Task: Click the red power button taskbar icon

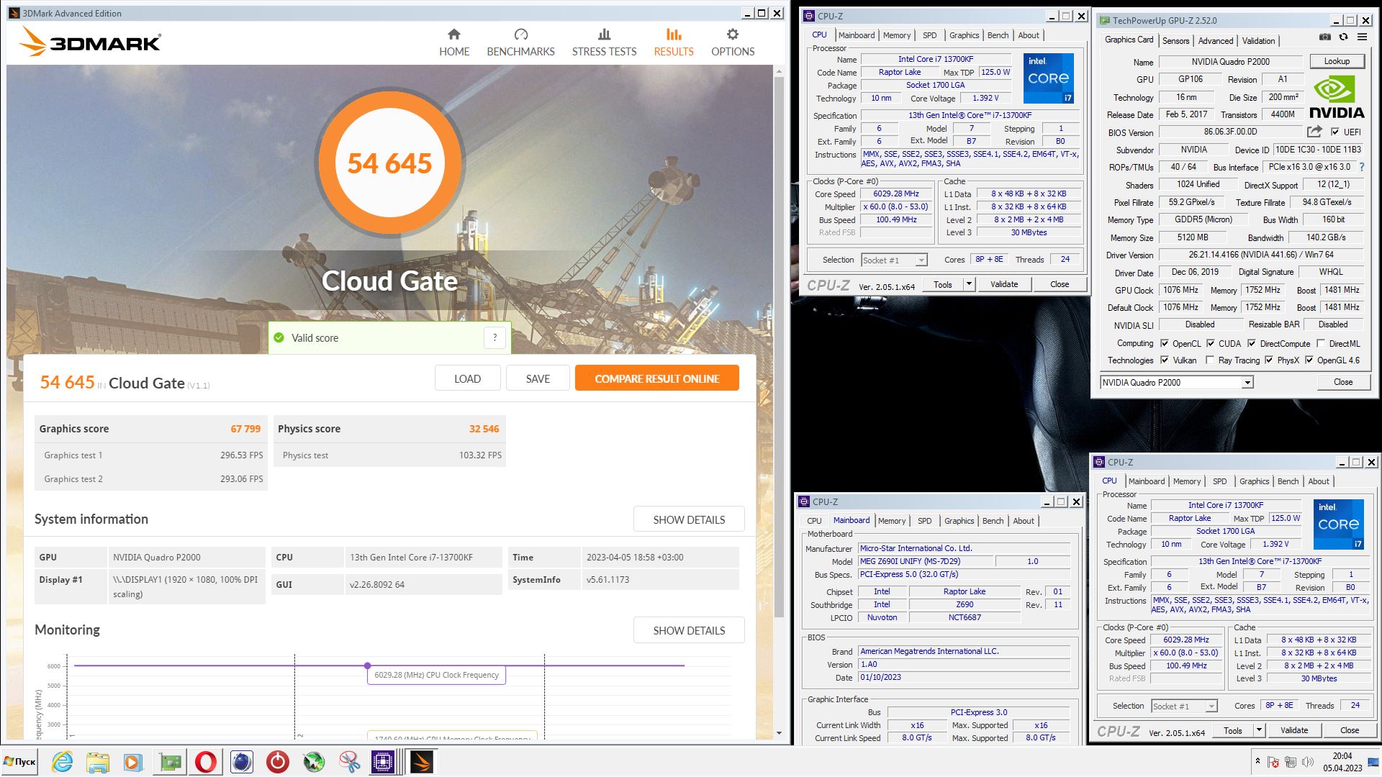Action: click(x=278, y=762)
